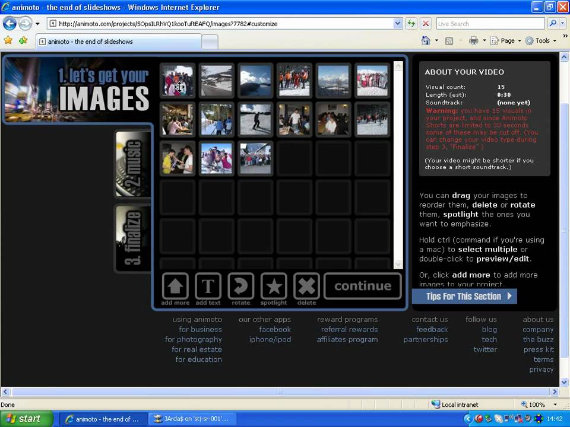The height and width of the screenshot is (427, 570).
Task: Open the 'twitter' footer link
Action: coord(485,349)
